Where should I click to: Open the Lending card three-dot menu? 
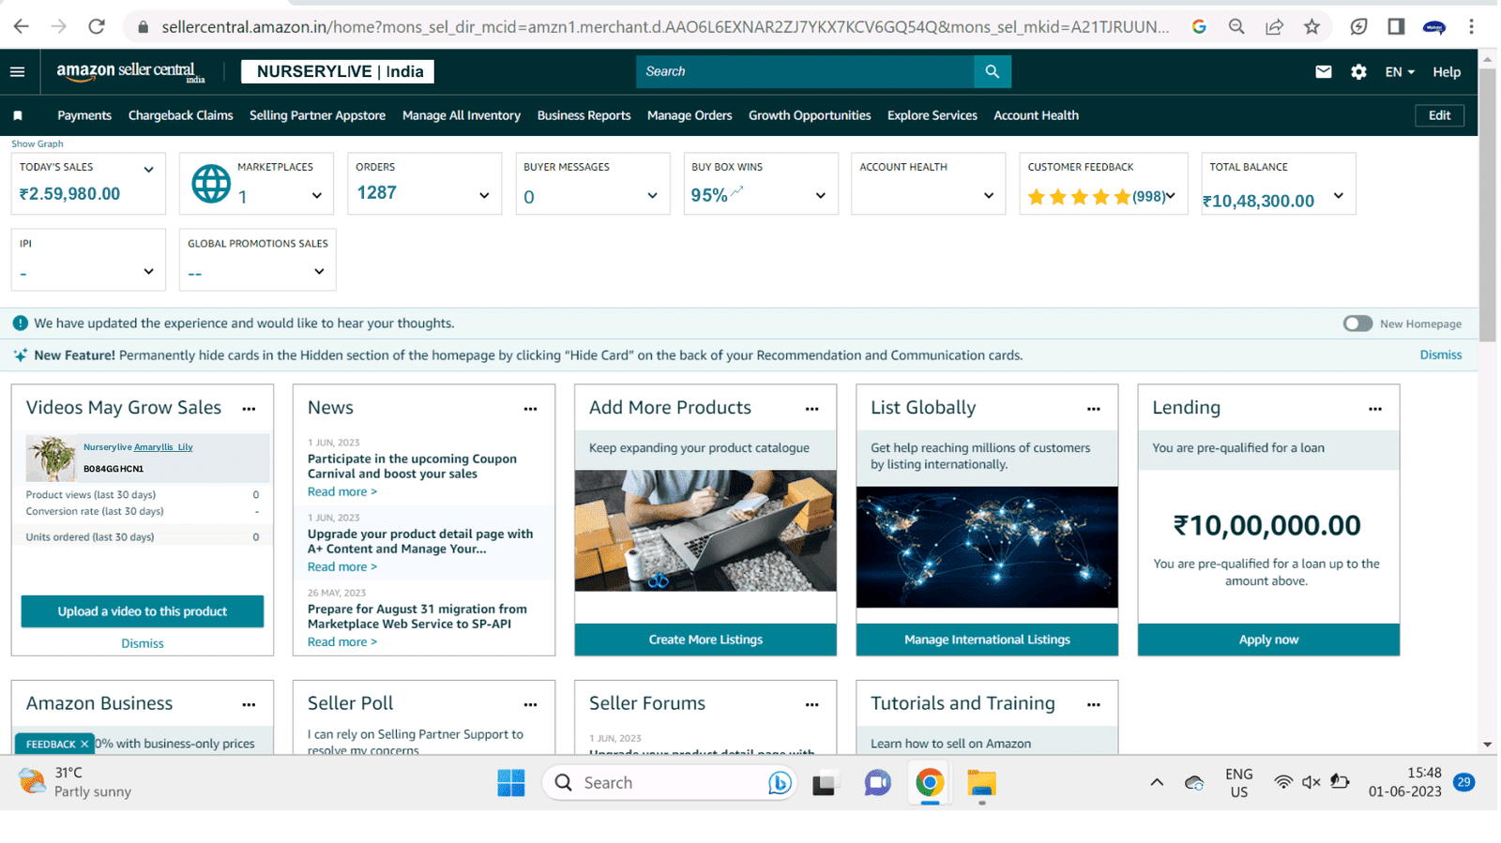point(1374,409)
